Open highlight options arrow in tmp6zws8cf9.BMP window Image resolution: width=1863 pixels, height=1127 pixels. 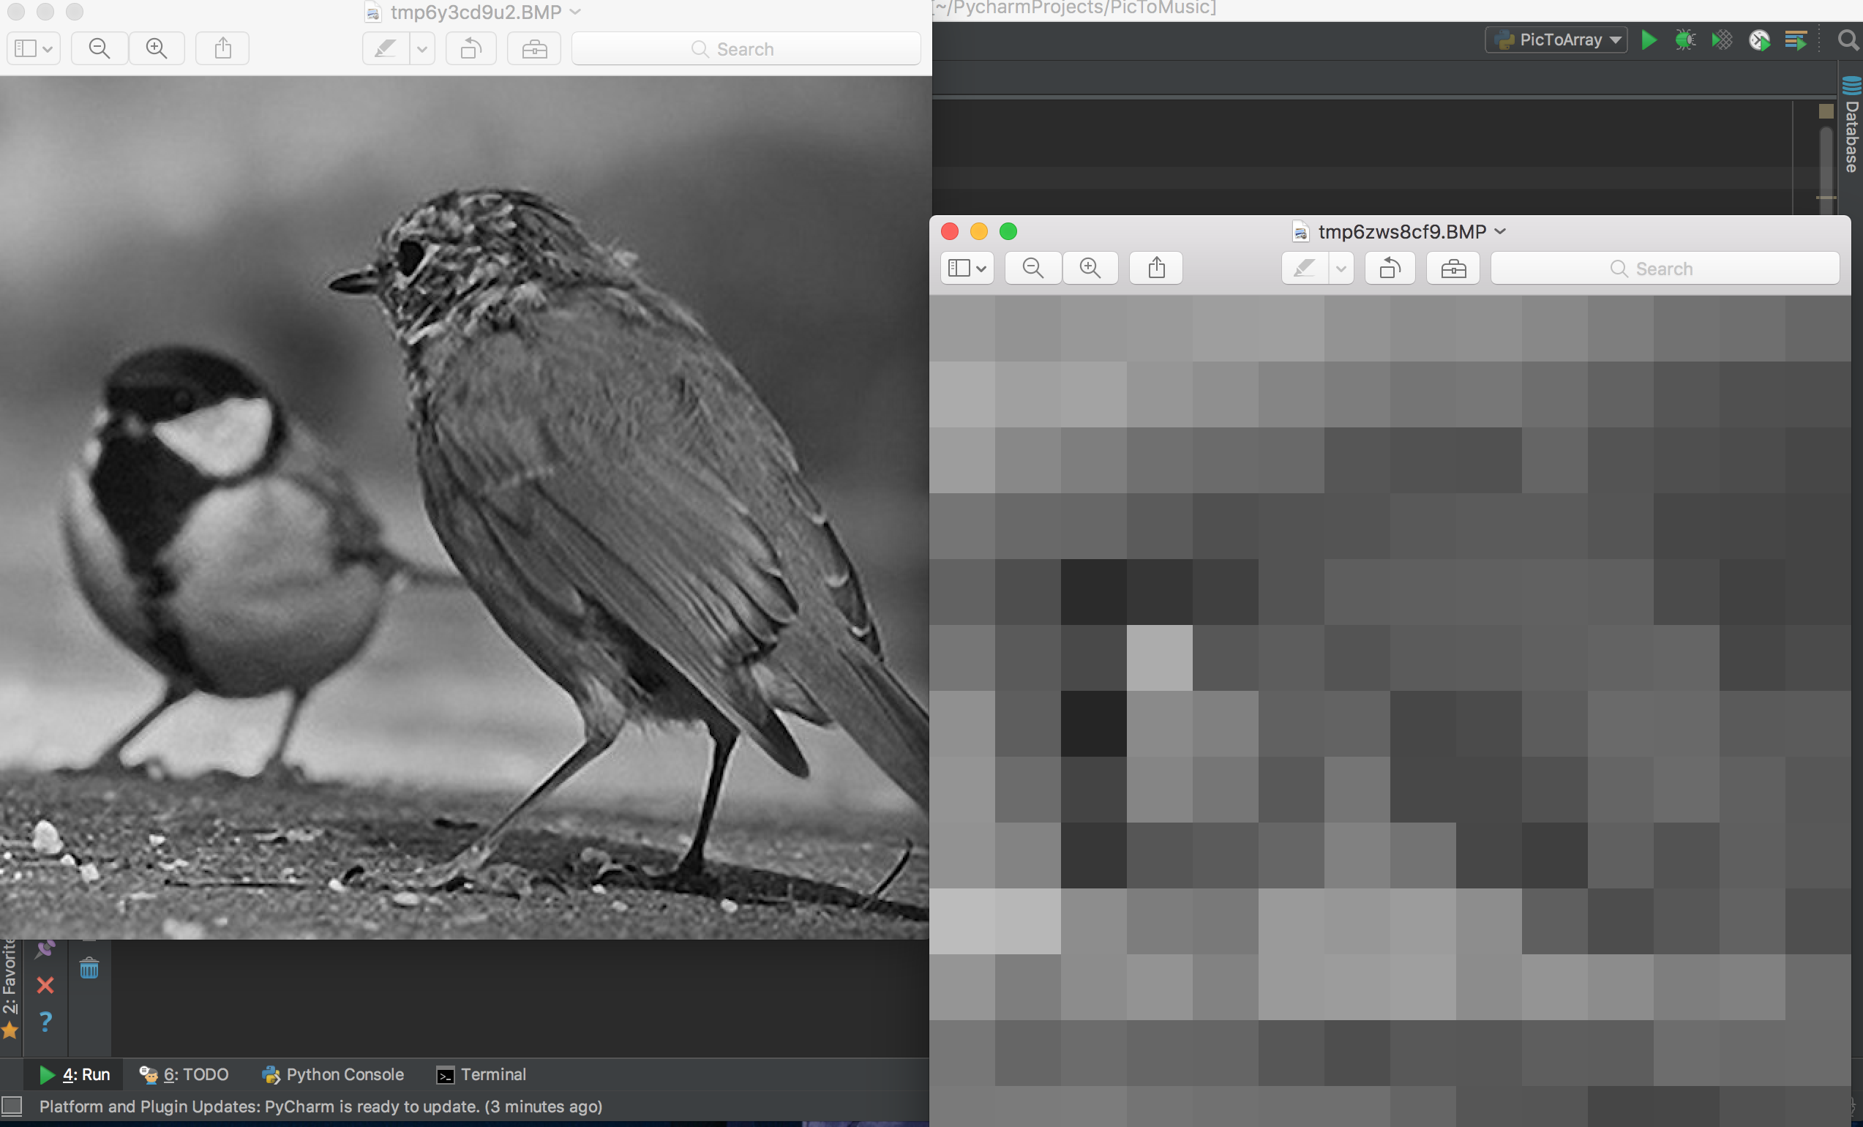pos(1341,269)
